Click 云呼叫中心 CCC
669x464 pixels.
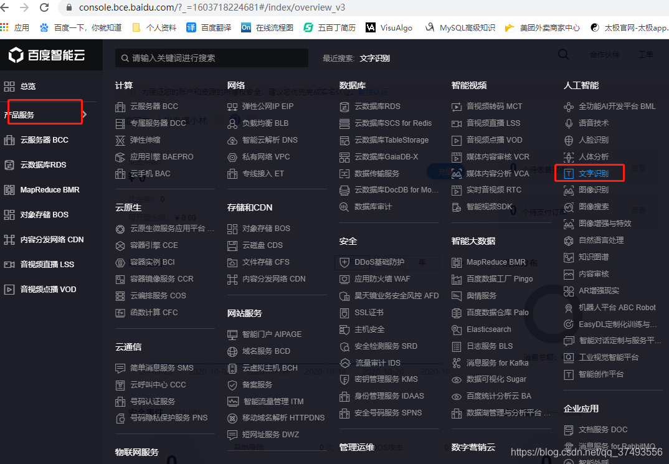click(x=158, y=385)
